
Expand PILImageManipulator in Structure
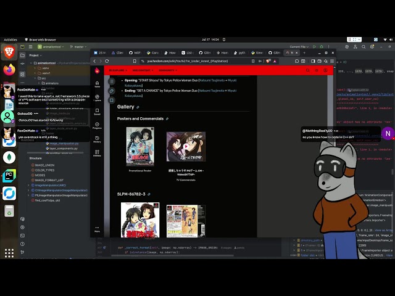(28, 195)
